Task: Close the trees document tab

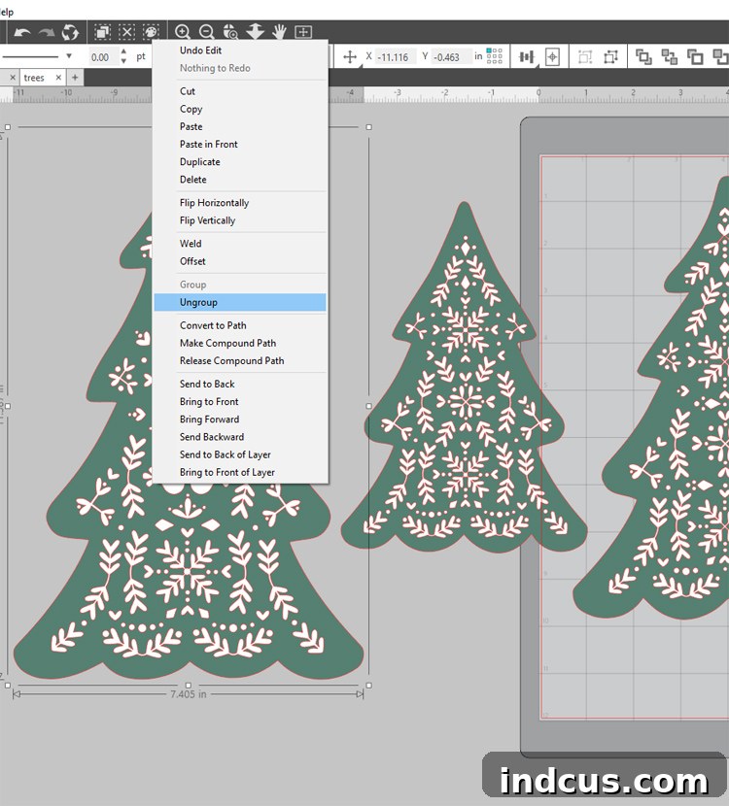Action: pyautogui.click(x=58, y=78)
